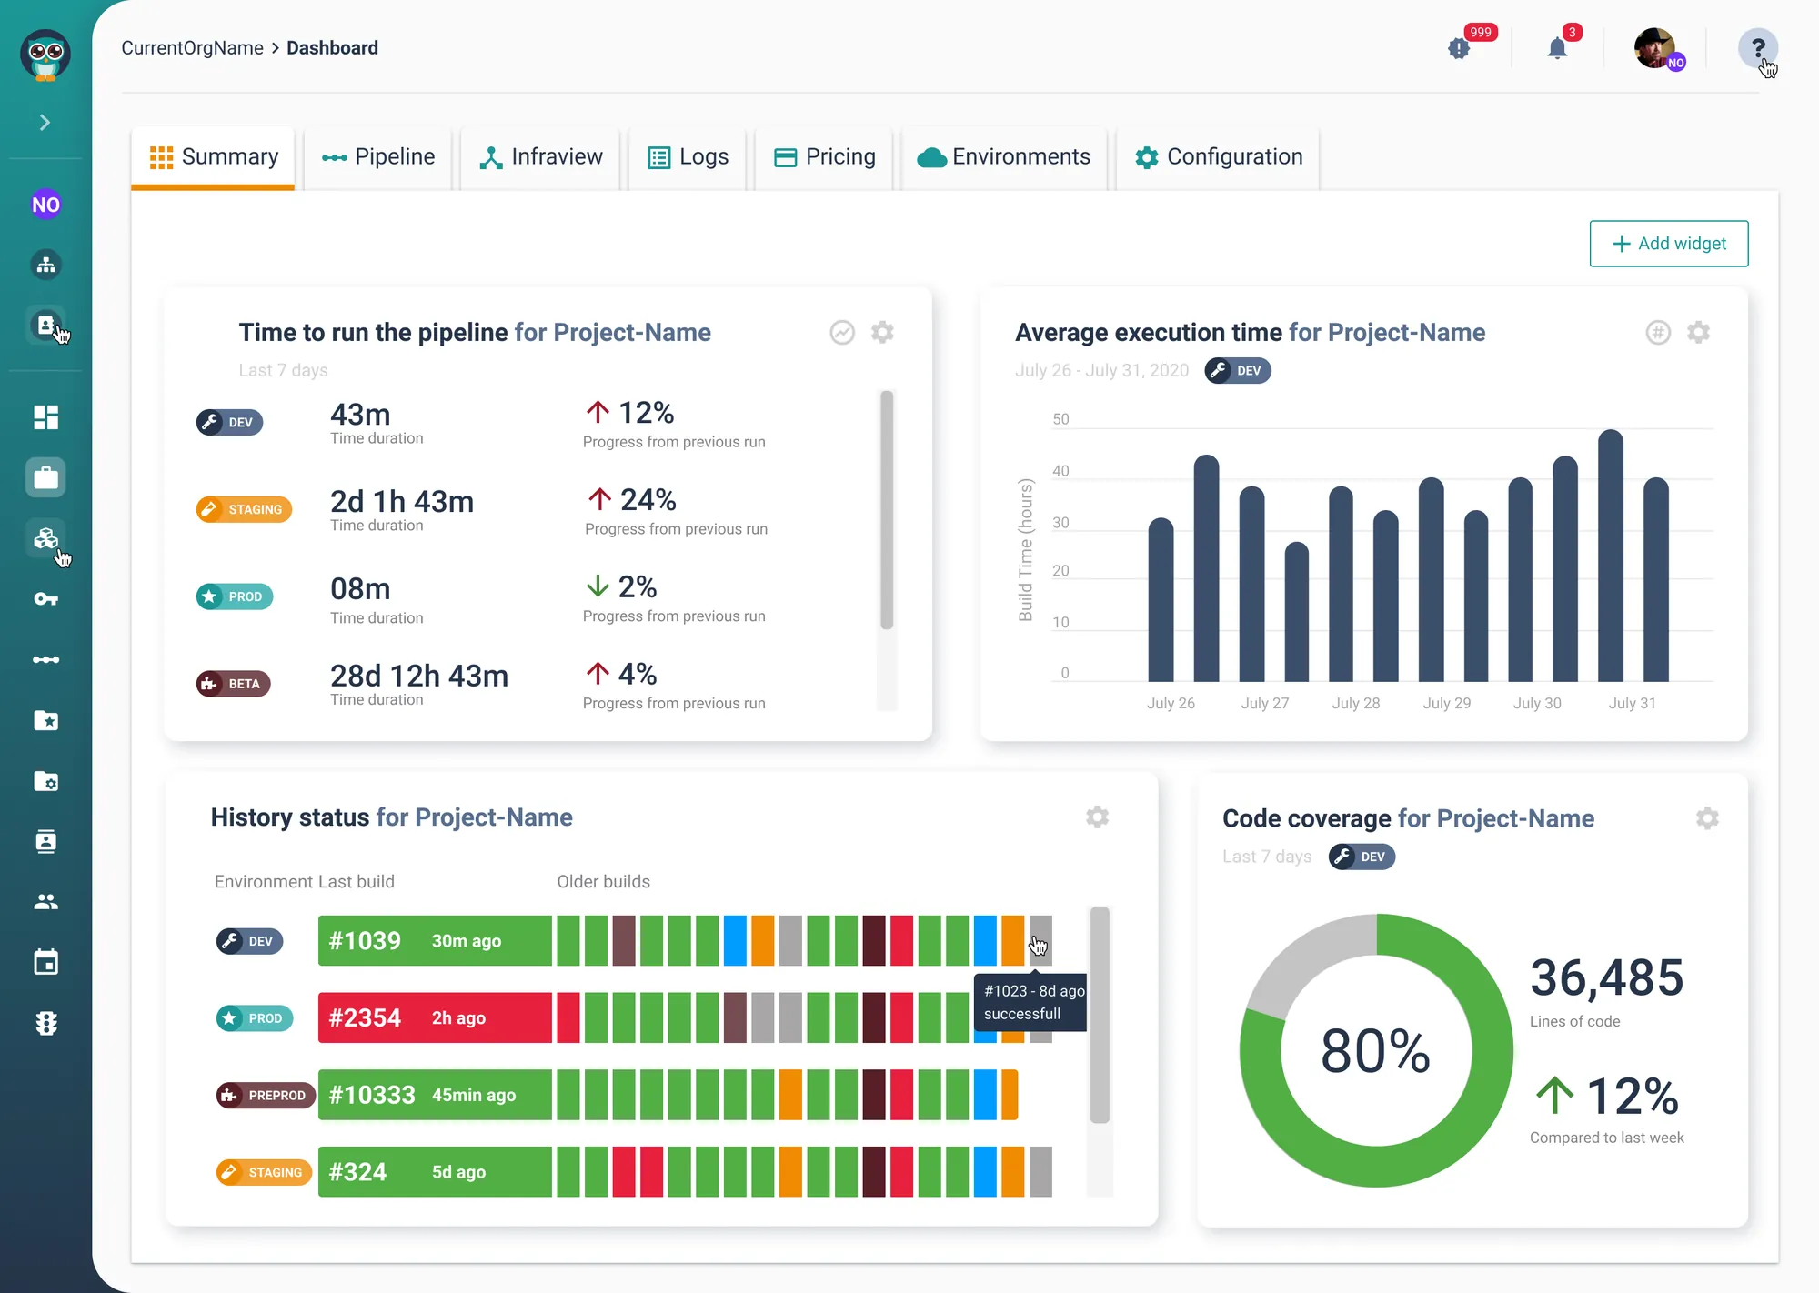Screen dimensions: 1819x1293
Task: Select the Summary tab
Action: (213, 157)
